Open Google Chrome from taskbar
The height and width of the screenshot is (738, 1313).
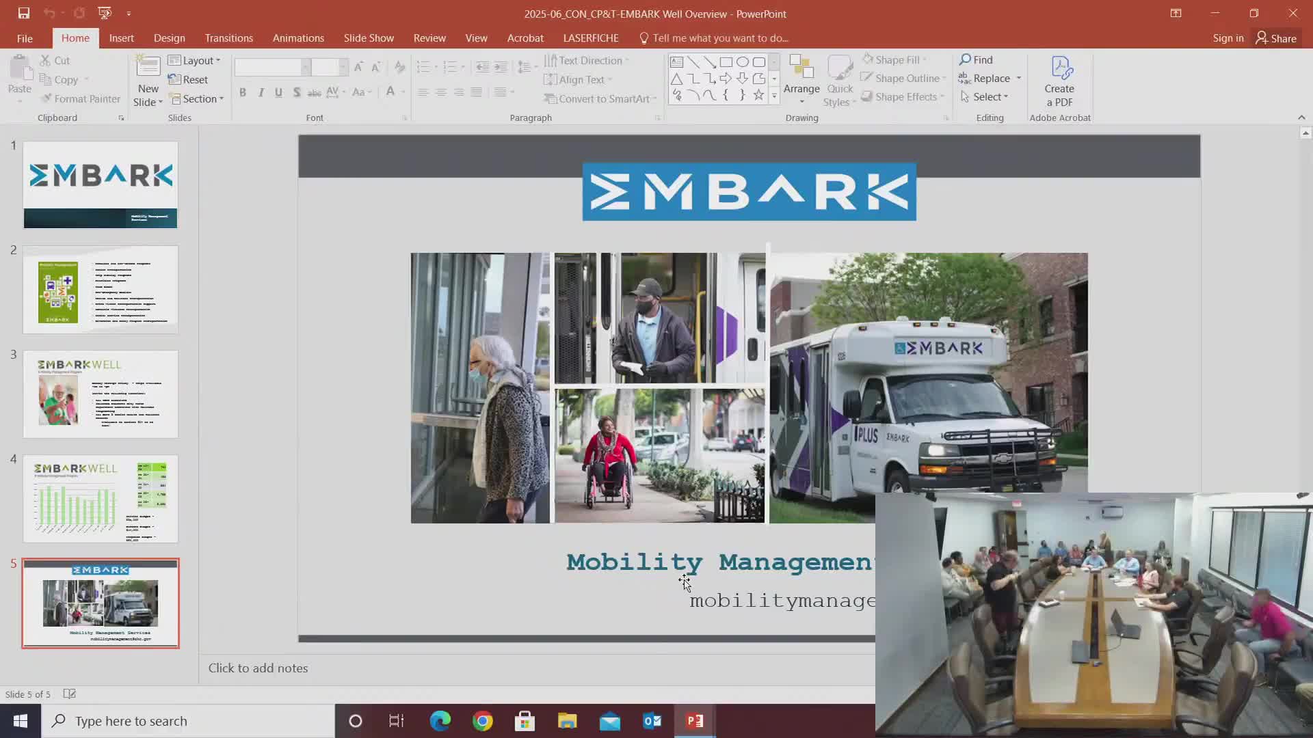[483, 721]
